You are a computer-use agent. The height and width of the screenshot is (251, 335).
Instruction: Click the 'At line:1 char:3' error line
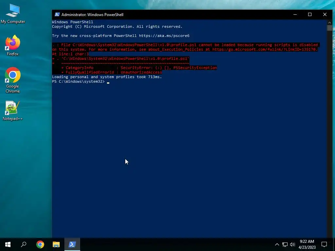[70, 54]
